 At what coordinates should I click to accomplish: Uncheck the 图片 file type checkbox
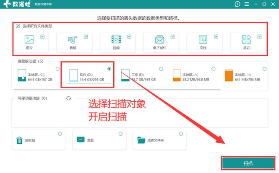click(42, 36)
